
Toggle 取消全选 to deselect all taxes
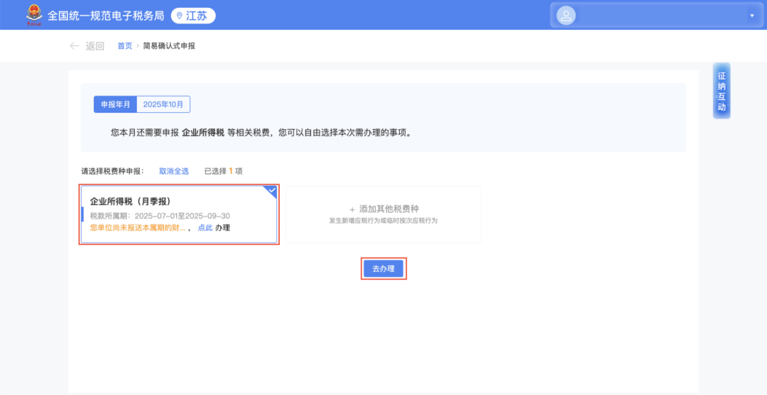coord(174,171)
